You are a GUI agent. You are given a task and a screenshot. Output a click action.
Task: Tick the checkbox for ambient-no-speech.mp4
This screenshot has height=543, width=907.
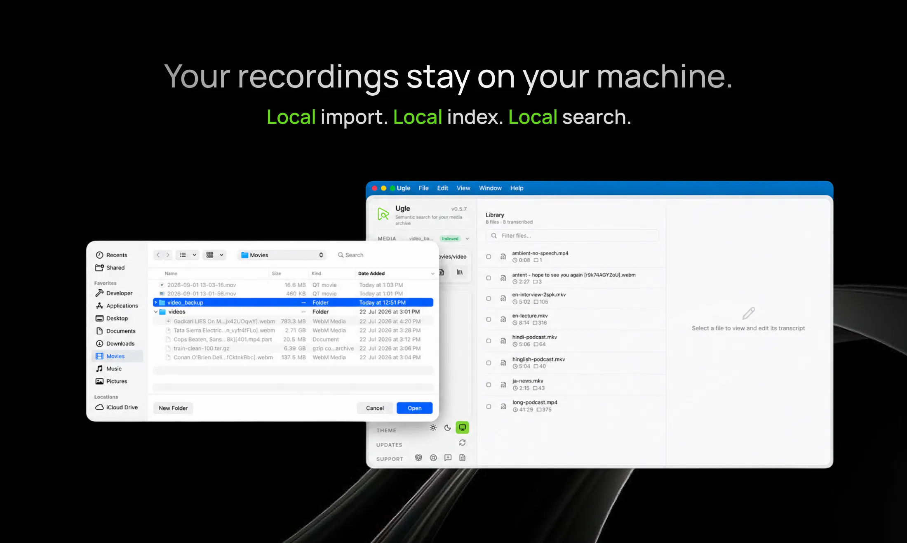489,257
